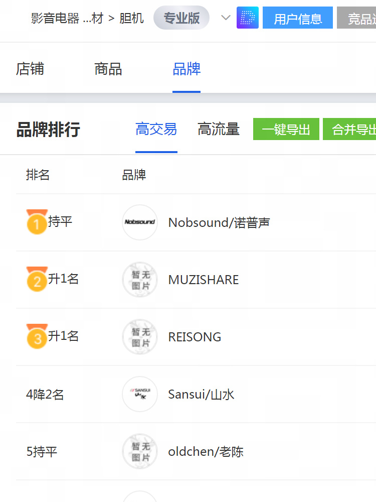Select the 高流量 ranking tab
Image resolution: width=376 pixels, height=502 pixels.
coord(219,129)
